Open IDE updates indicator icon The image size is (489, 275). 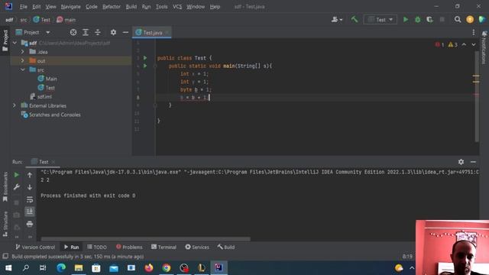(470, 20)
